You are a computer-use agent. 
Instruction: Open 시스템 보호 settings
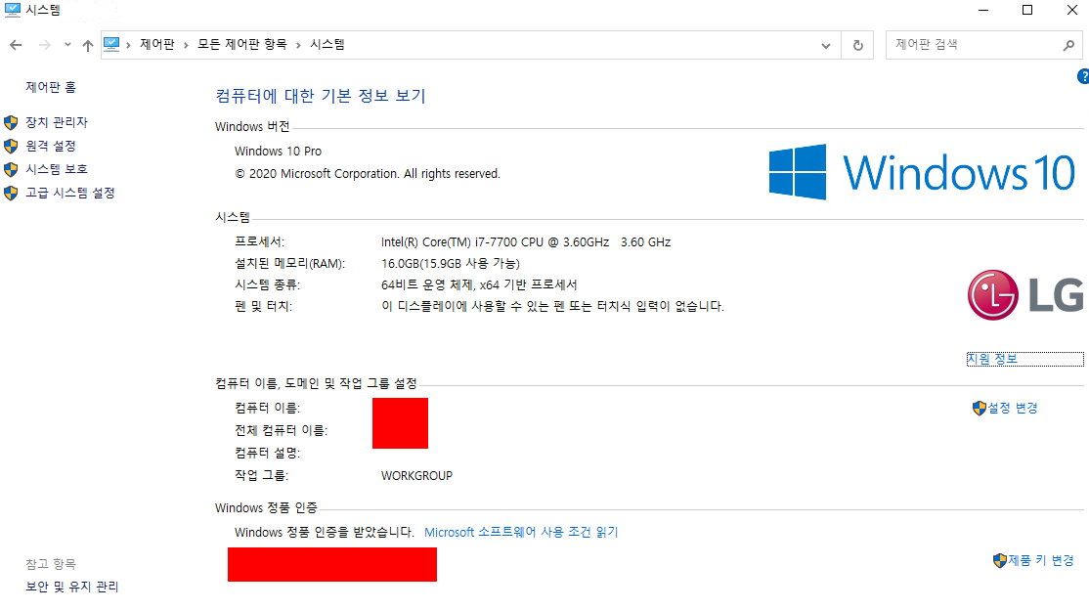coord(57,169)
